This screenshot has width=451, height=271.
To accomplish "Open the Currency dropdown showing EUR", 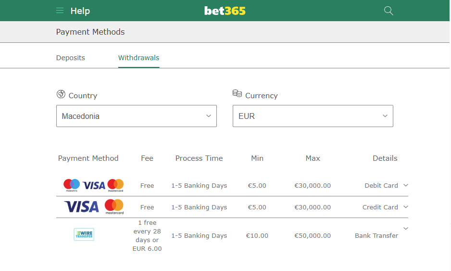I will tap(313, 116).
